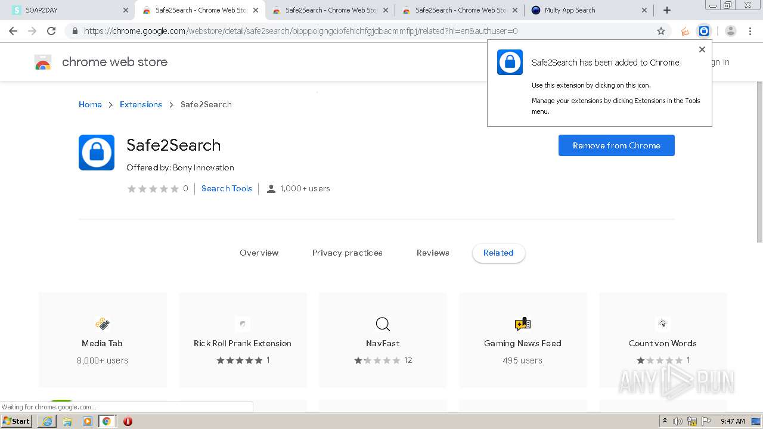Close the Multy App Search tab
763x429 pixels.
point(644,10)
